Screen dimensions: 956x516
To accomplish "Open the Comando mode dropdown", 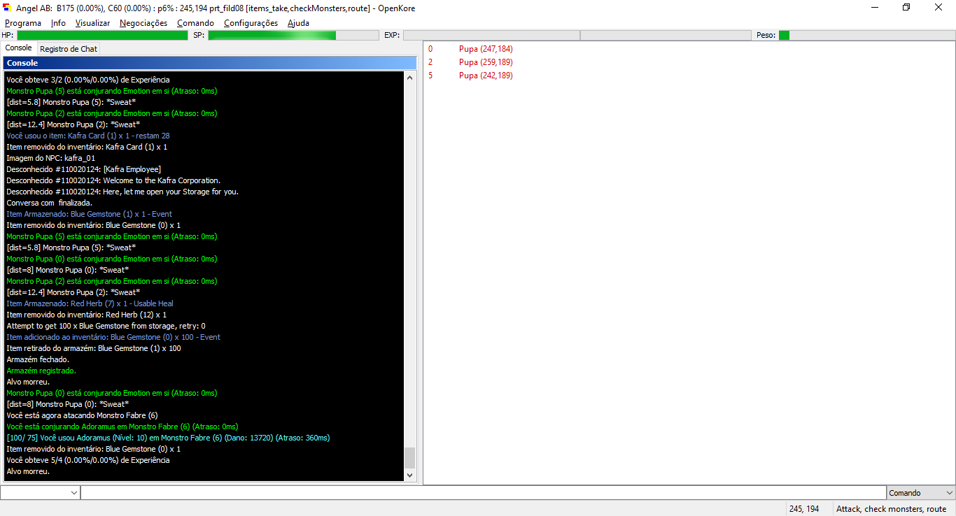I will [x=920, y=492].
